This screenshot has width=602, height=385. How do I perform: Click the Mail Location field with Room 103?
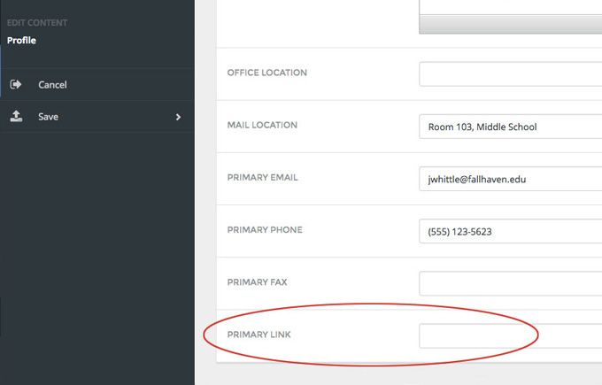coord(510,127)
